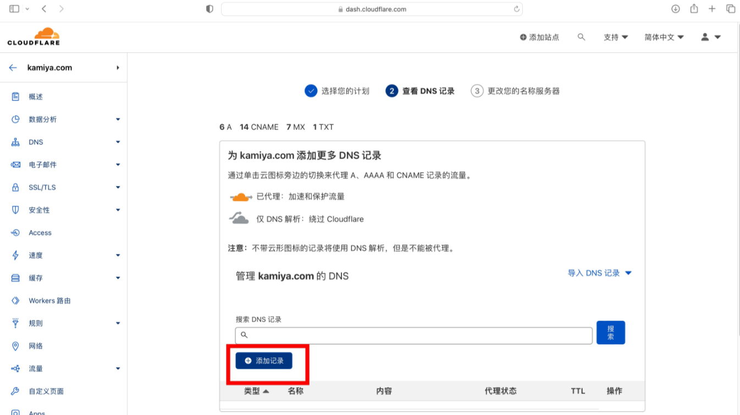Click the Rules (规则) filter icon

pyautogui.click(x=15, y=323)
